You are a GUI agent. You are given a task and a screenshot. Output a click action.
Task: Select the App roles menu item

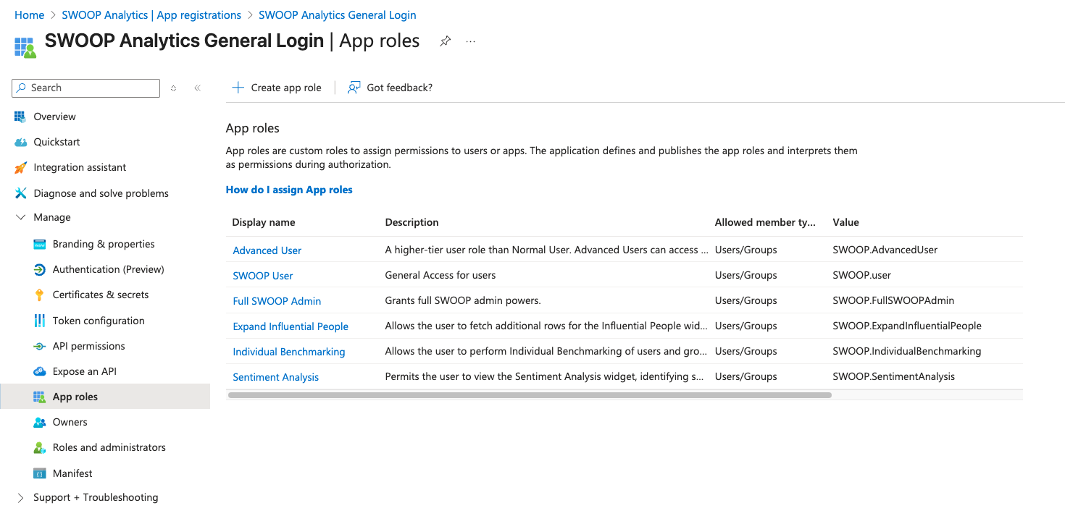[x=105, y=397]
